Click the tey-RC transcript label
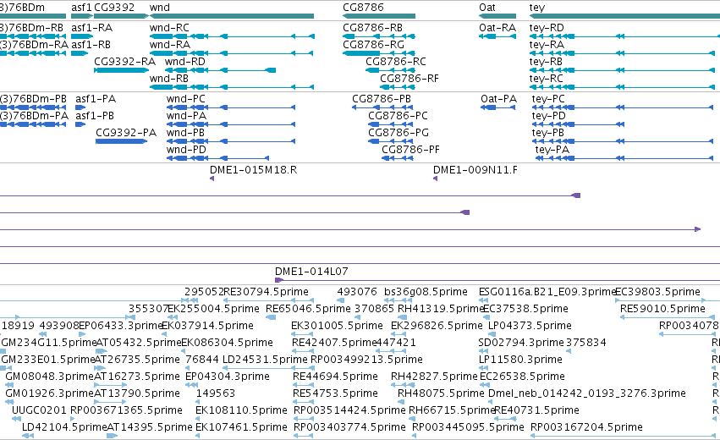This screenshot has height=440, width=720. click(x=546, y=79)
